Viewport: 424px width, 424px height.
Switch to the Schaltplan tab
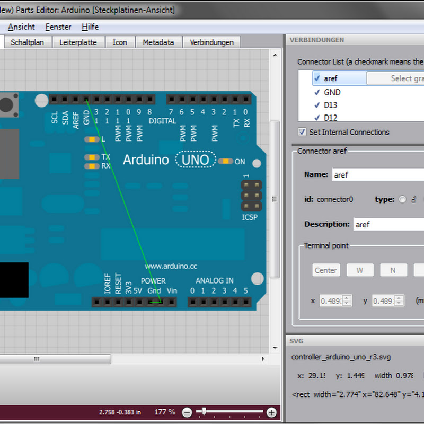pos(28,42)
